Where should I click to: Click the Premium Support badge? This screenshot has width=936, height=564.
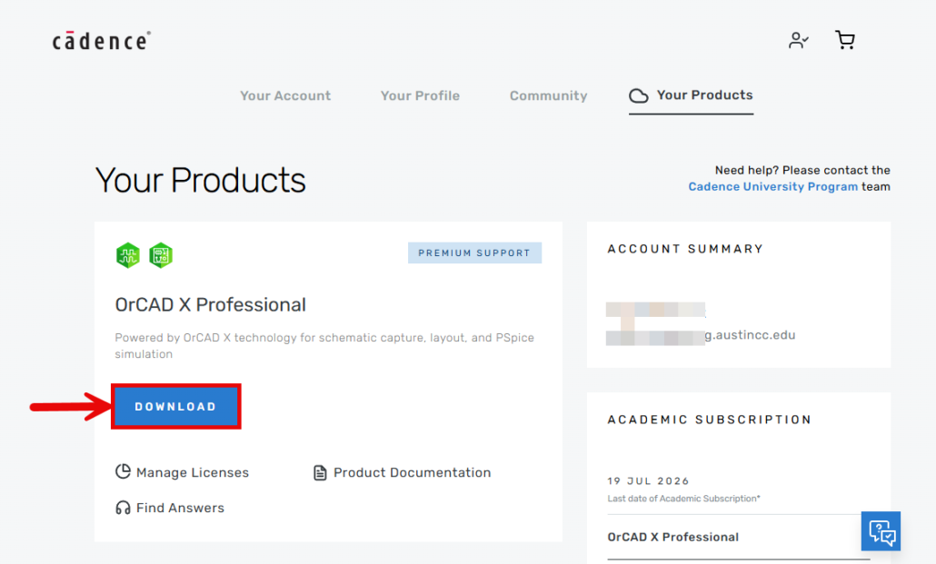474,252
